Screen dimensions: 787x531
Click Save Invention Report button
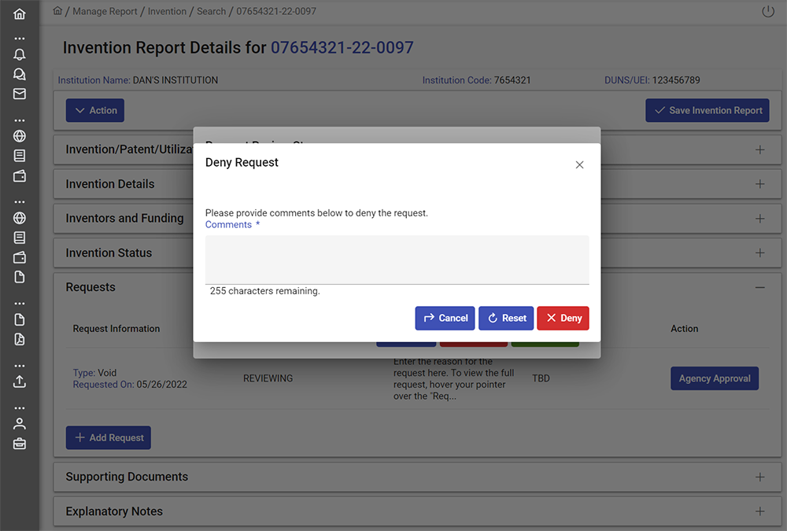708,110
